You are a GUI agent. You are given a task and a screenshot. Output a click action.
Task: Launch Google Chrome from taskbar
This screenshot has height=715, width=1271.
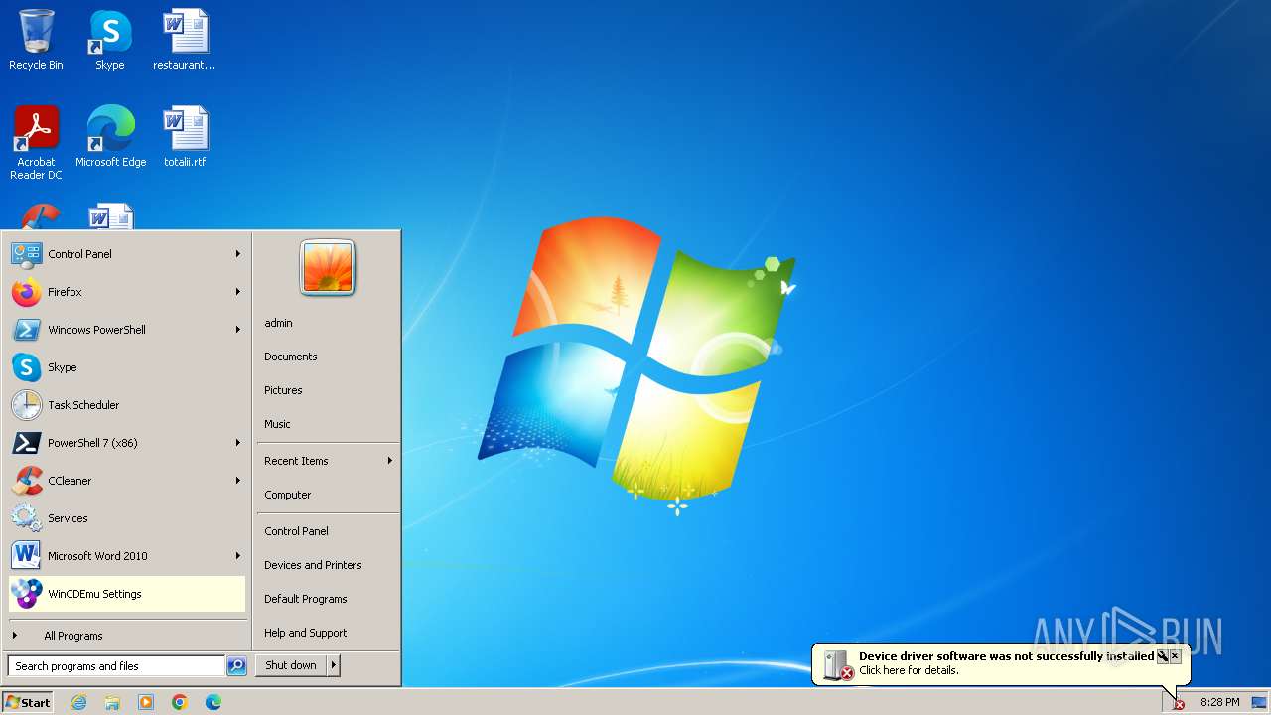pyautogui.click(x=180, y=702)
